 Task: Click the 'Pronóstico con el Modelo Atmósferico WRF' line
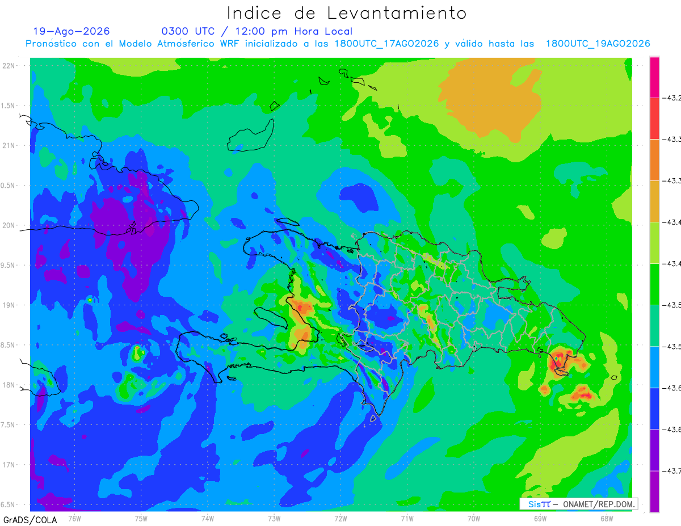point(338,44)
